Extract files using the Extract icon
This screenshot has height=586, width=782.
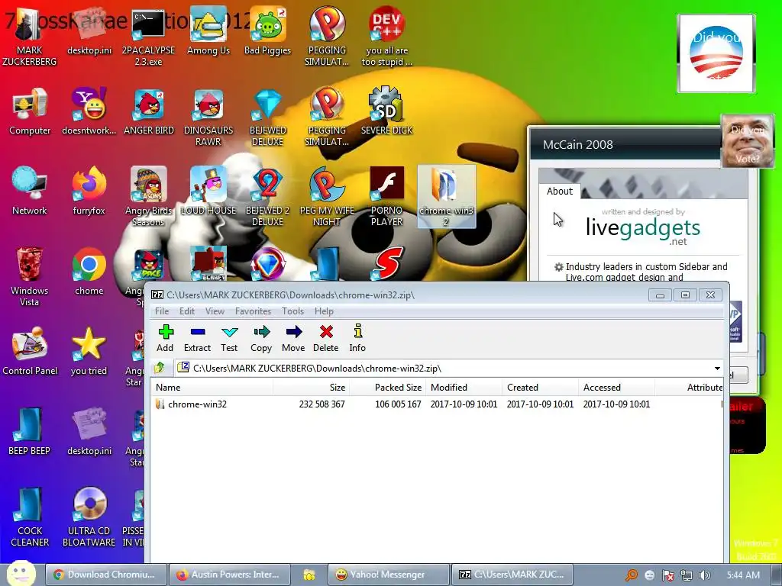[x=197, y=338]
